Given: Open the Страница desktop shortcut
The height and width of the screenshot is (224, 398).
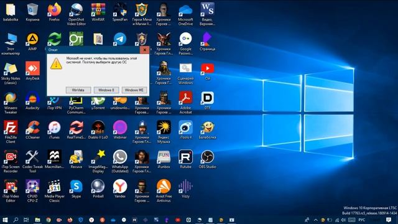Looking at the screenshot, I should [207, 42].
